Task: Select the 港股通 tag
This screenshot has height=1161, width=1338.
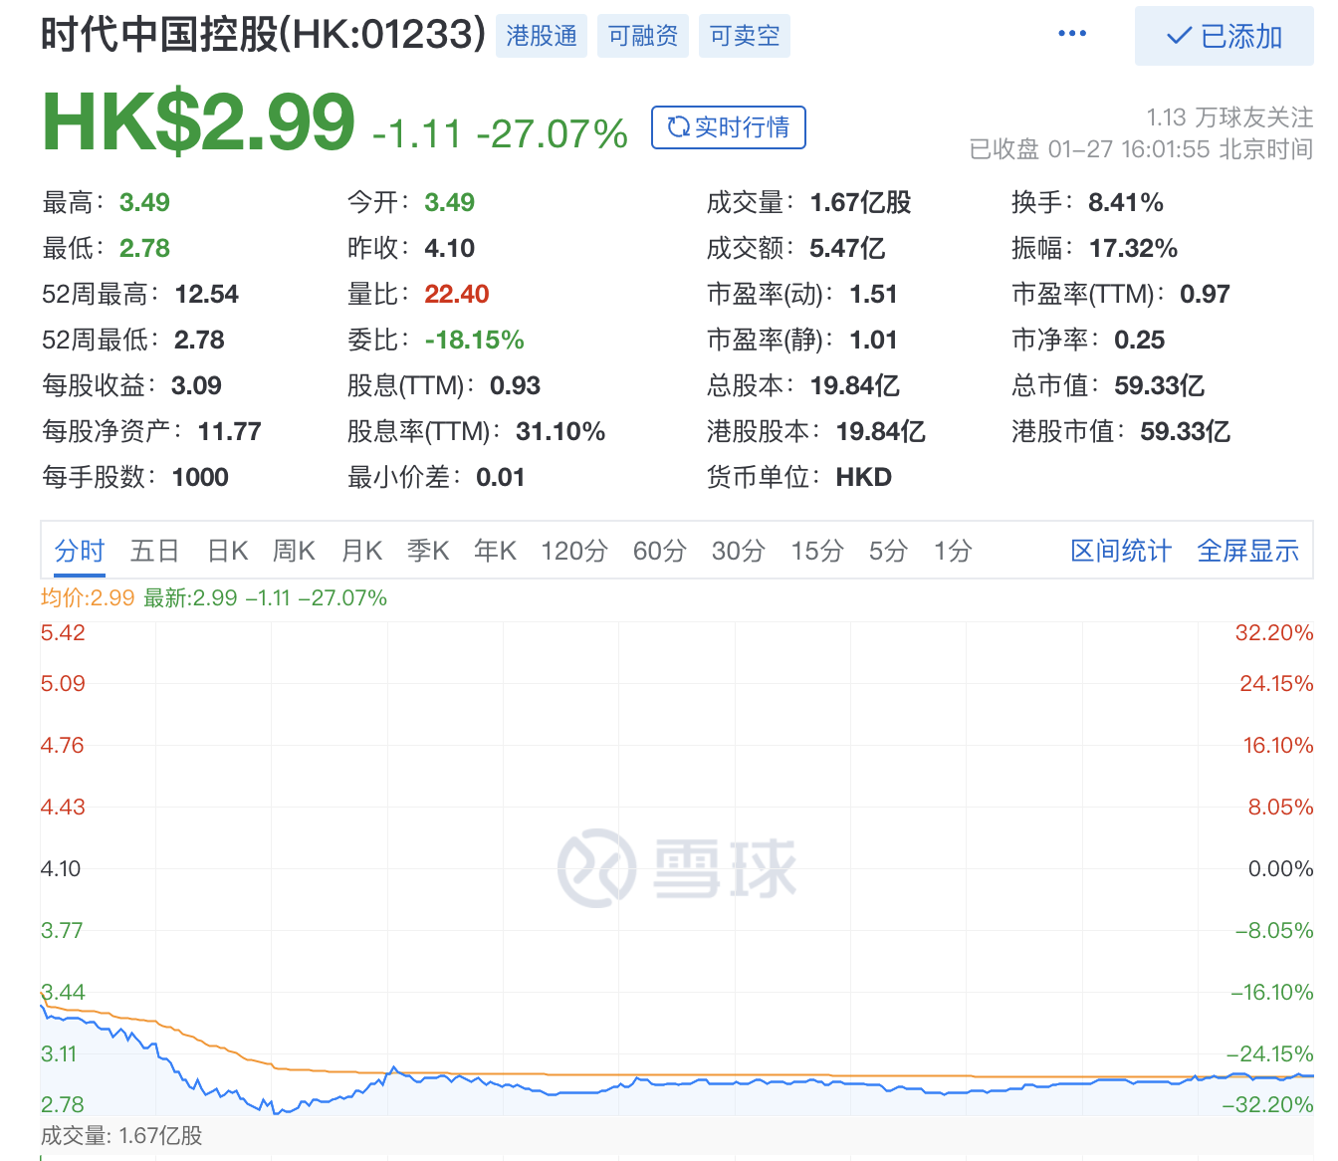Action: pyautogui.click(x=542, y=36)
